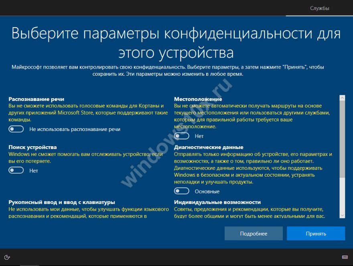Toggle the Диагностические данные switch

click(182, 191)
